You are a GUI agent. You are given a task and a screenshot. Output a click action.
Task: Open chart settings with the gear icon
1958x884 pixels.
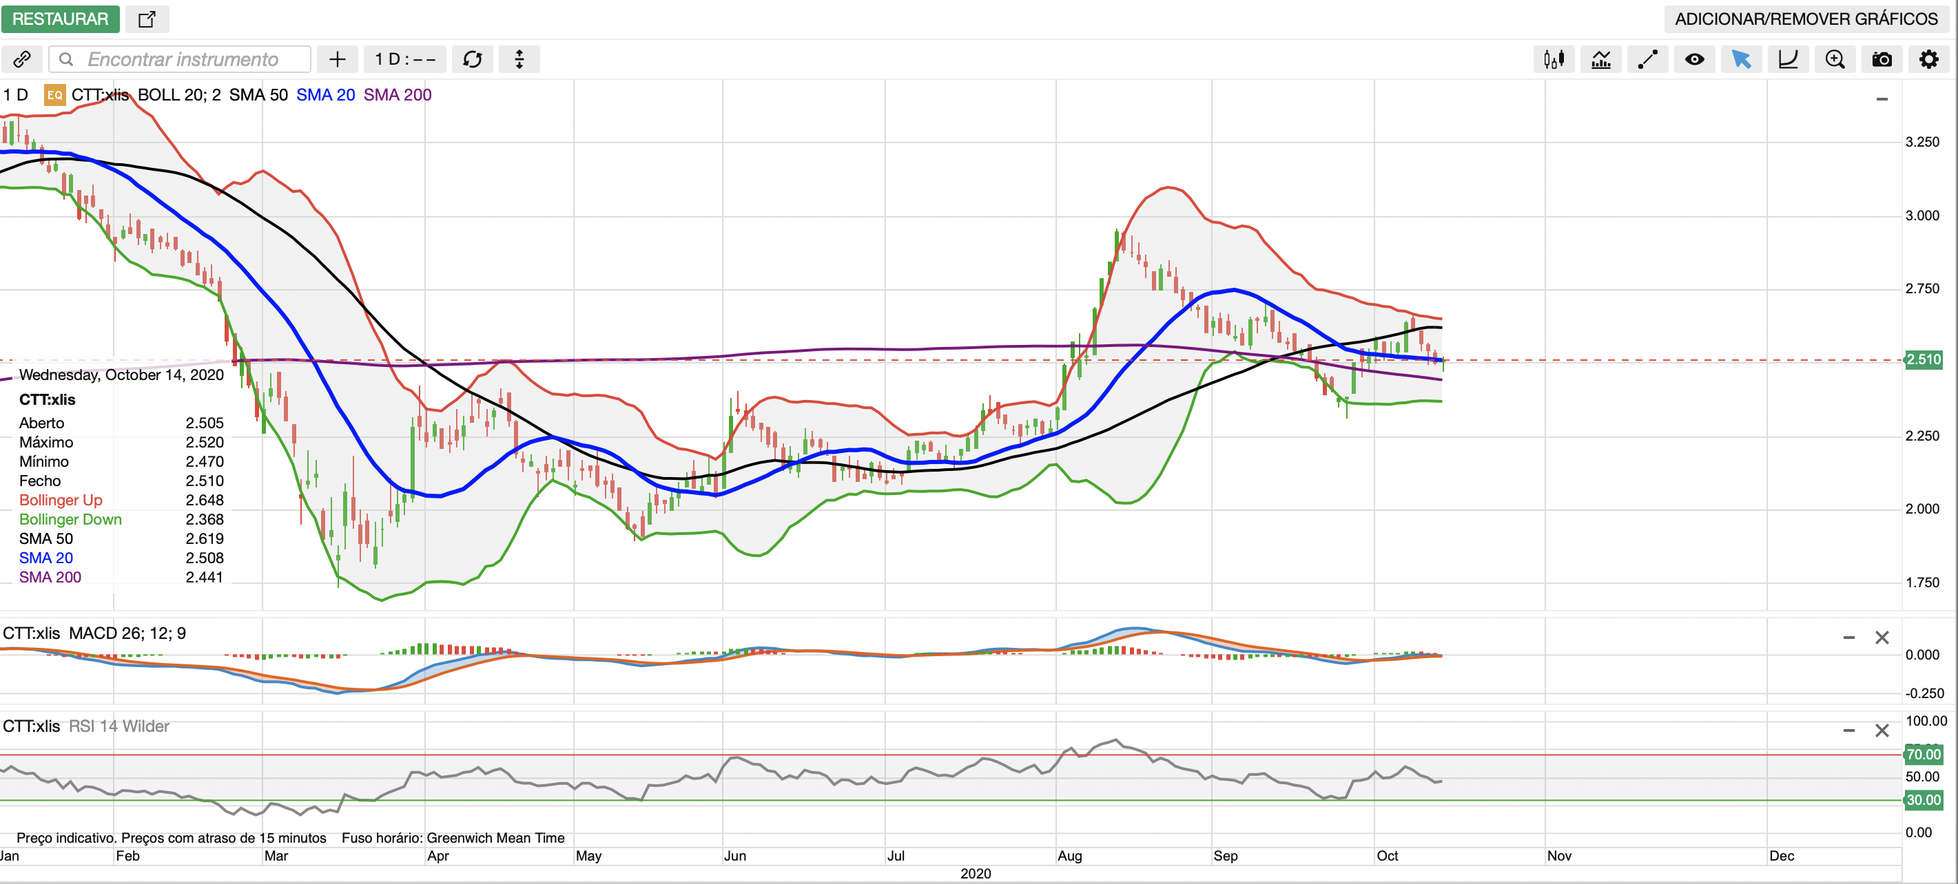point(1928,59)
